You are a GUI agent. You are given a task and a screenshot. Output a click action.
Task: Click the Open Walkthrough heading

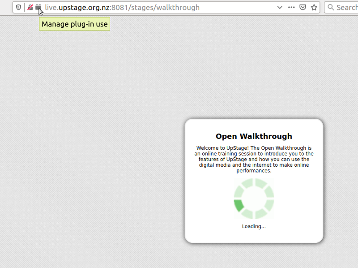click(x=254, y=136)
